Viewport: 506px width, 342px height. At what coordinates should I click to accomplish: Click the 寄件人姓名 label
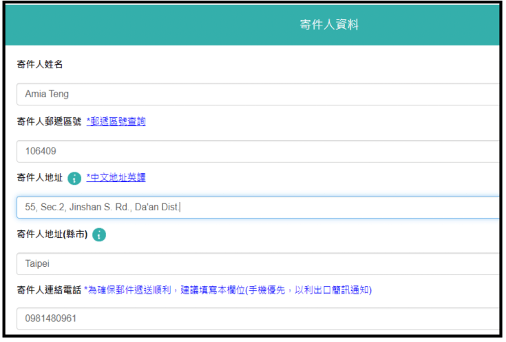[x=40, y=64]
